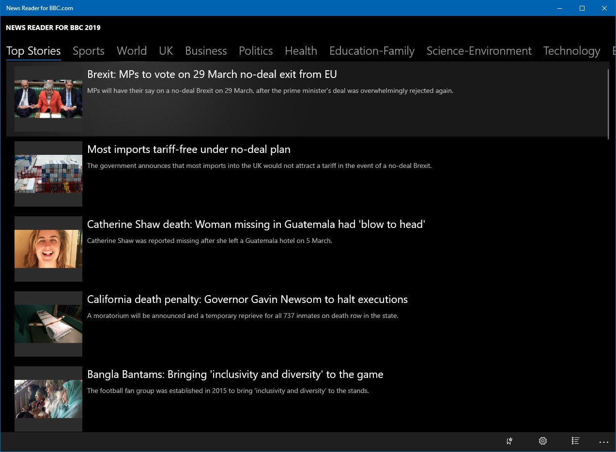Go to the Science-Environment tab
This screenshot has width=616, height=452.
coord(479,51)
